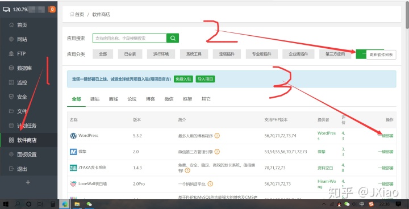Click the ZFAKA发卡系统 app name
The height and width of the screenshot is (209, 409).
(93, 168)
